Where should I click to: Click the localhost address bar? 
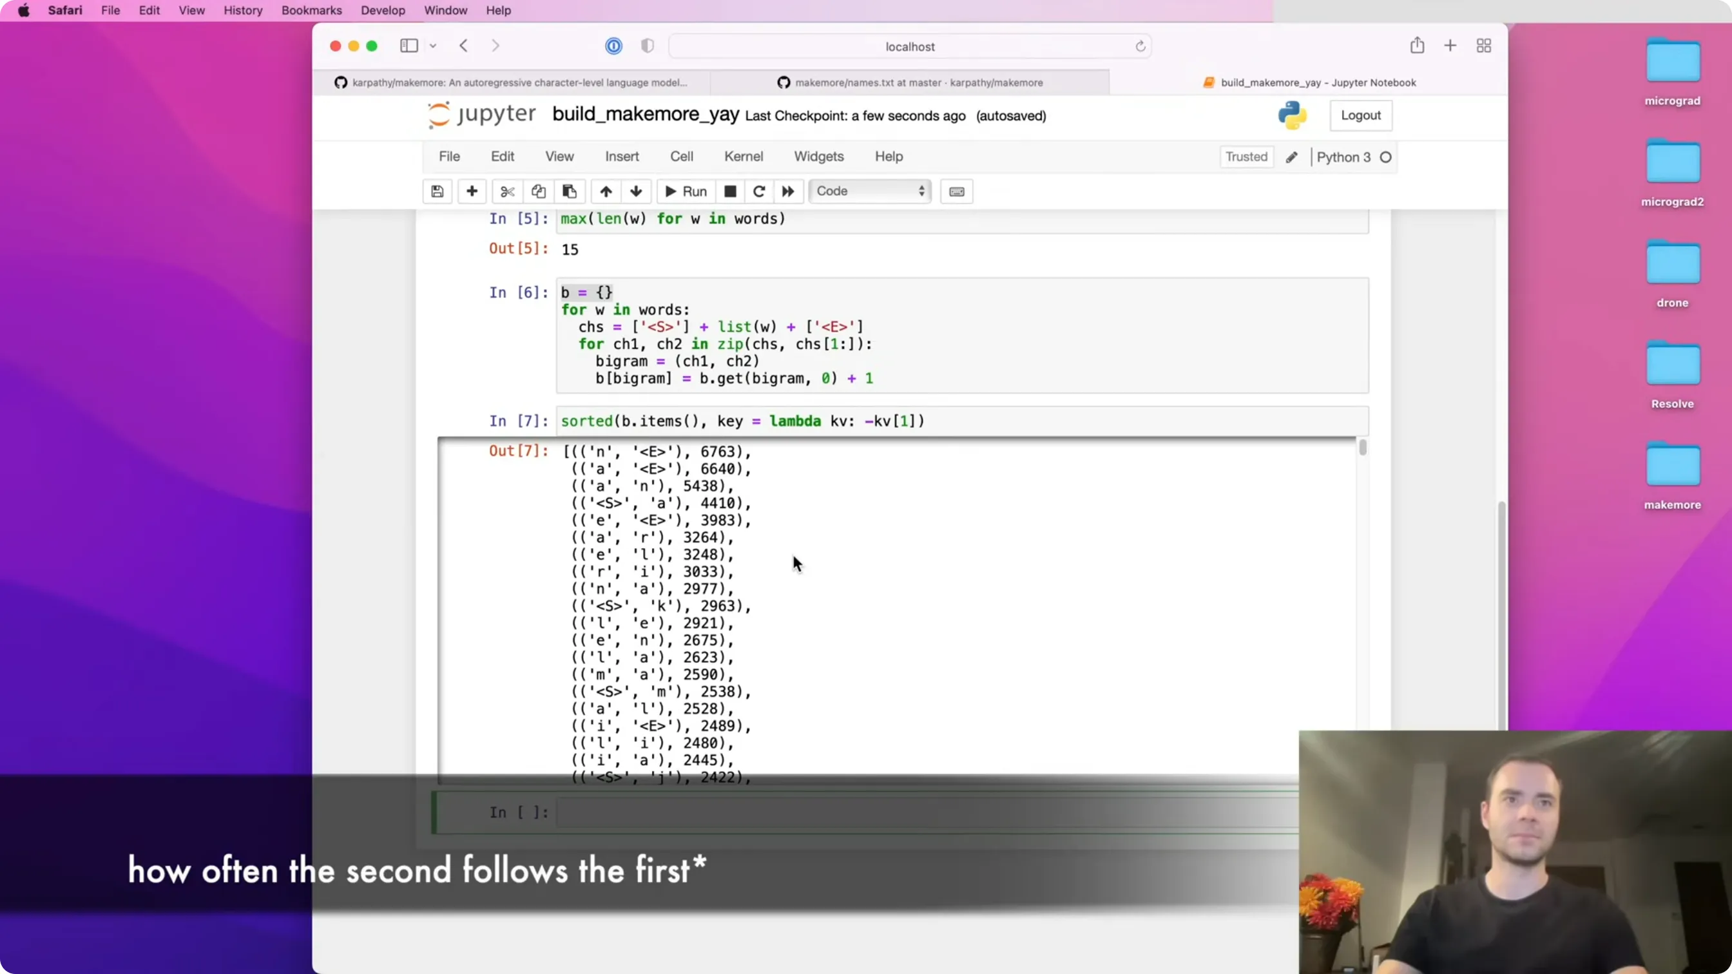tap(910, 46)
